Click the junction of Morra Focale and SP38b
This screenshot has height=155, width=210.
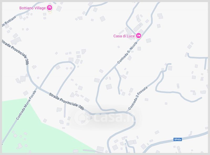38,87
